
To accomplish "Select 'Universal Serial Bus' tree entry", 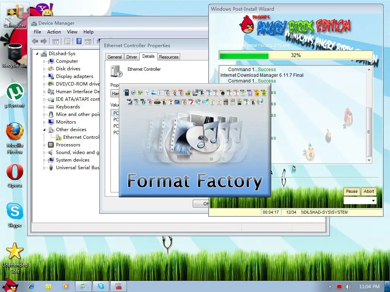I will [77, 168].
